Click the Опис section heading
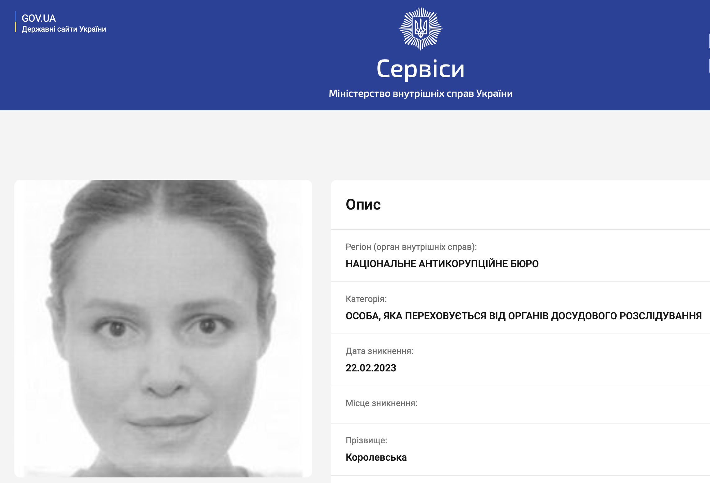710x483 pixels. pyautogui.click(x=363, y=205)
